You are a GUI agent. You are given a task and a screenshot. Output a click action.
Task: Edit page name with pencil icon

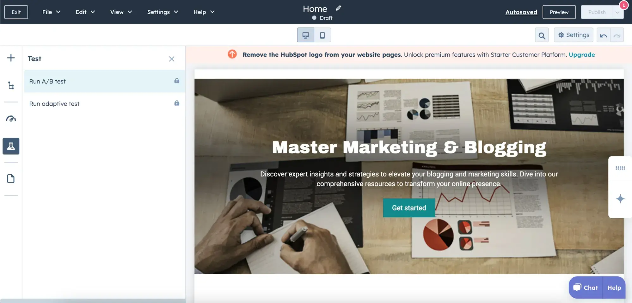[x=339, y=8]
